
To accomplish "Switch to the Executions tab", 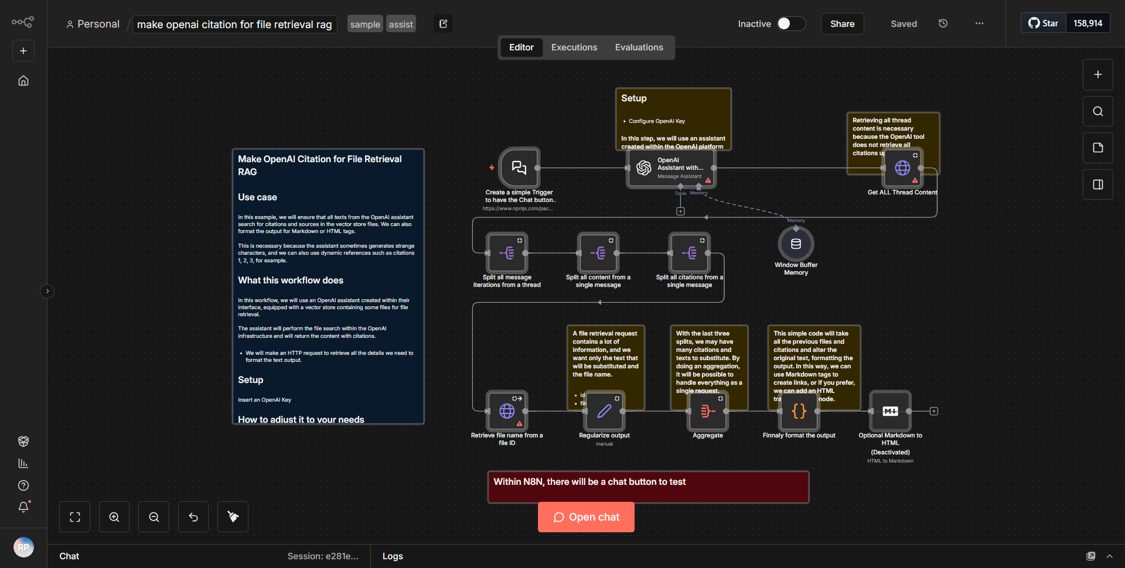I will (x=574, y=47).
